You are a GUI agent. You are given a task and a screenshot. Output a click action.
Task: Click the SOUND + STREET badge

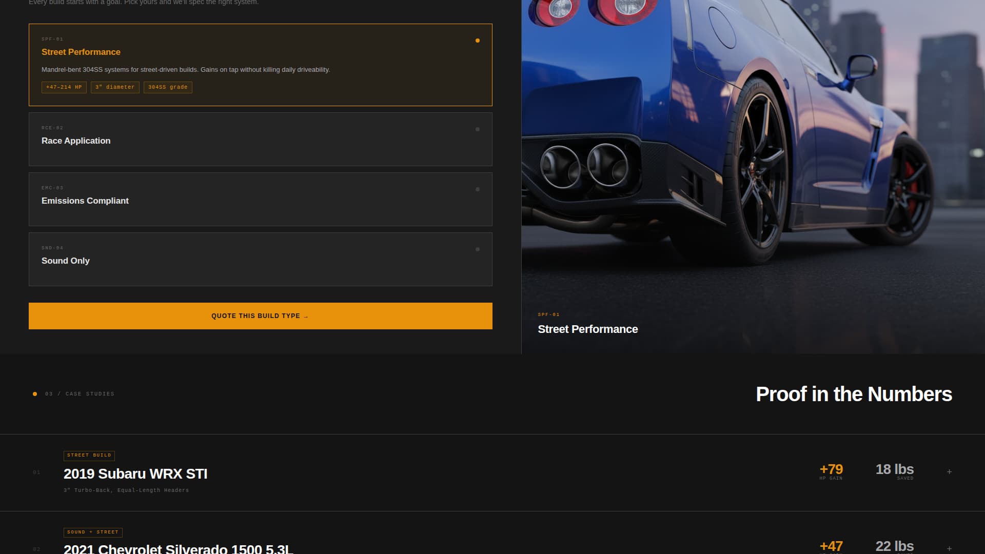pyautogui.click(x=92, y=532)
